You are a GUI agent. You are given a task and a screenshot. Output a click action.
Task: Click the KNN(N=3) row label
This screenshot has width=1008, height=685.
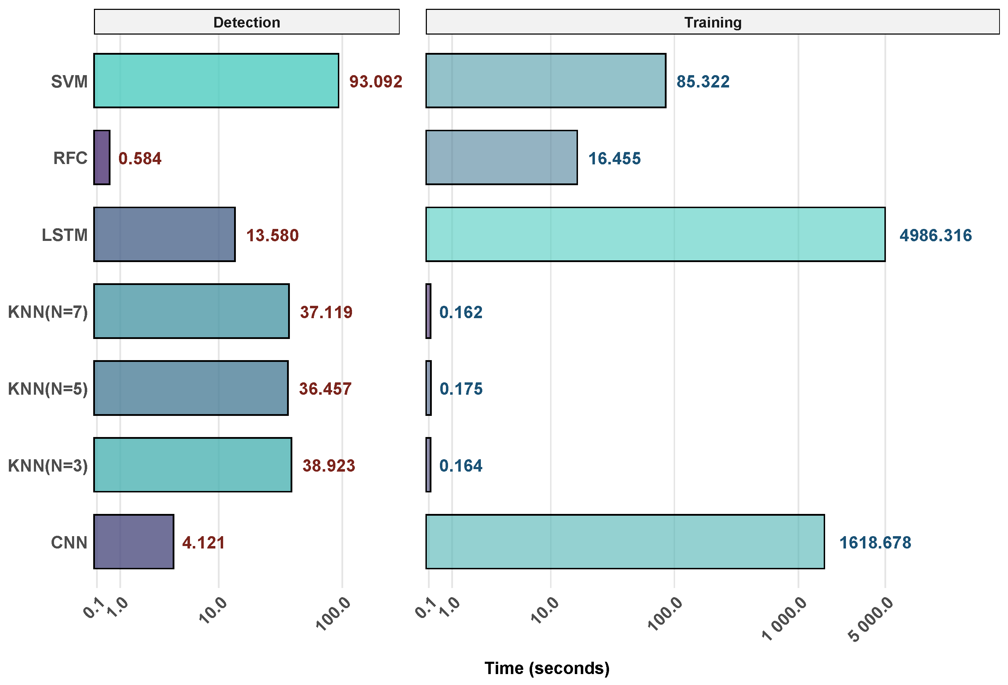[48, 465]
